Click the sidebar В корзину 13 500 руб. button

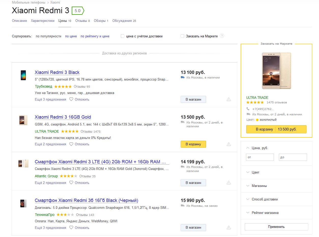point(276,129)
